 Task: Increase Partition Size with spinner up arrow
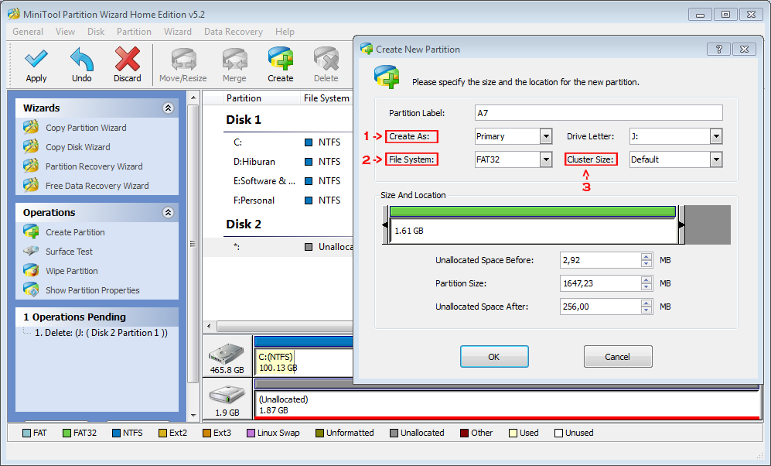coord(646,279)
